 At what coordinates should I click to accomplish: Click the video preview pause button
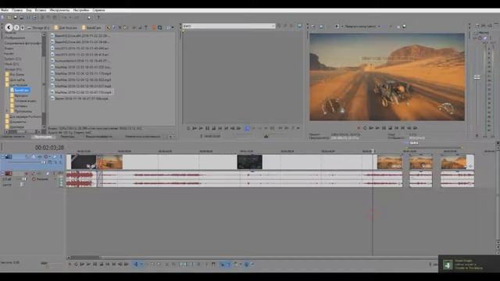[x=384, y=128]
